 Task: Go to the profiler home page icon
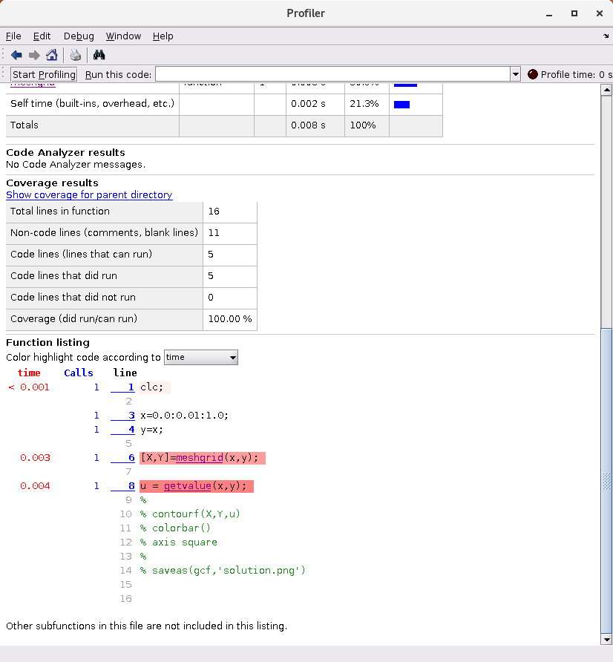tap(51, 55)
